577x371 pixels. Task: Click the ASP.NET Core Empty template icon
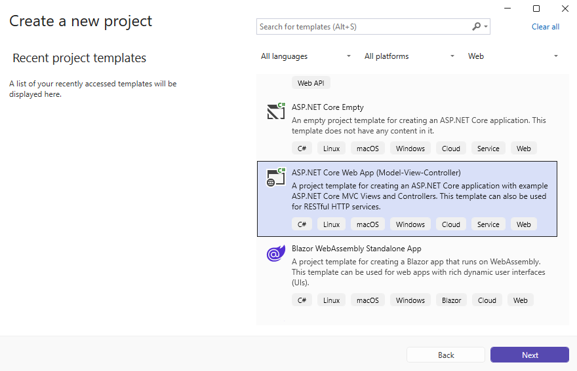coord(276,111)
